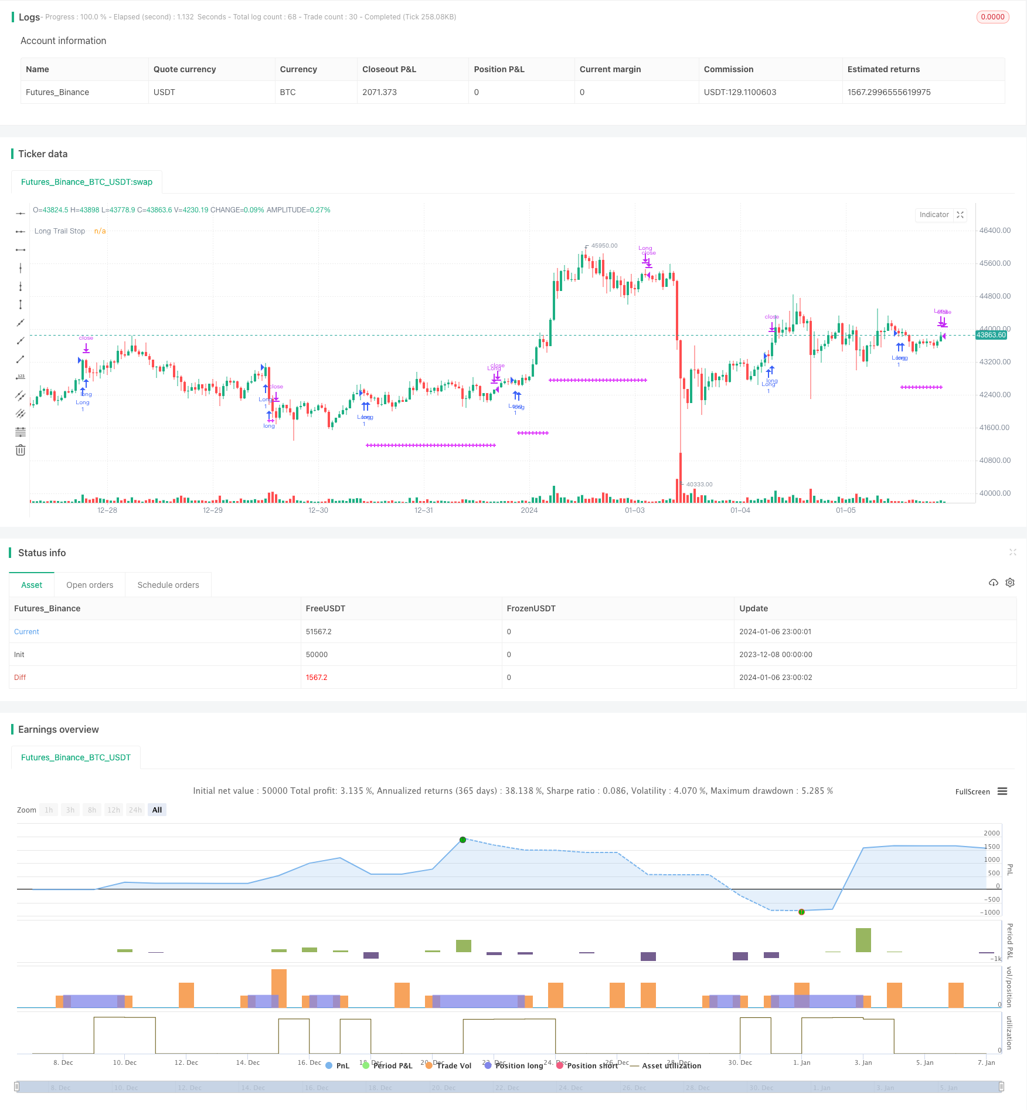This screenshot has width=1027, height=1110.
Task: Select the Fibonacci retracement line tool
Action: point(21,432)
